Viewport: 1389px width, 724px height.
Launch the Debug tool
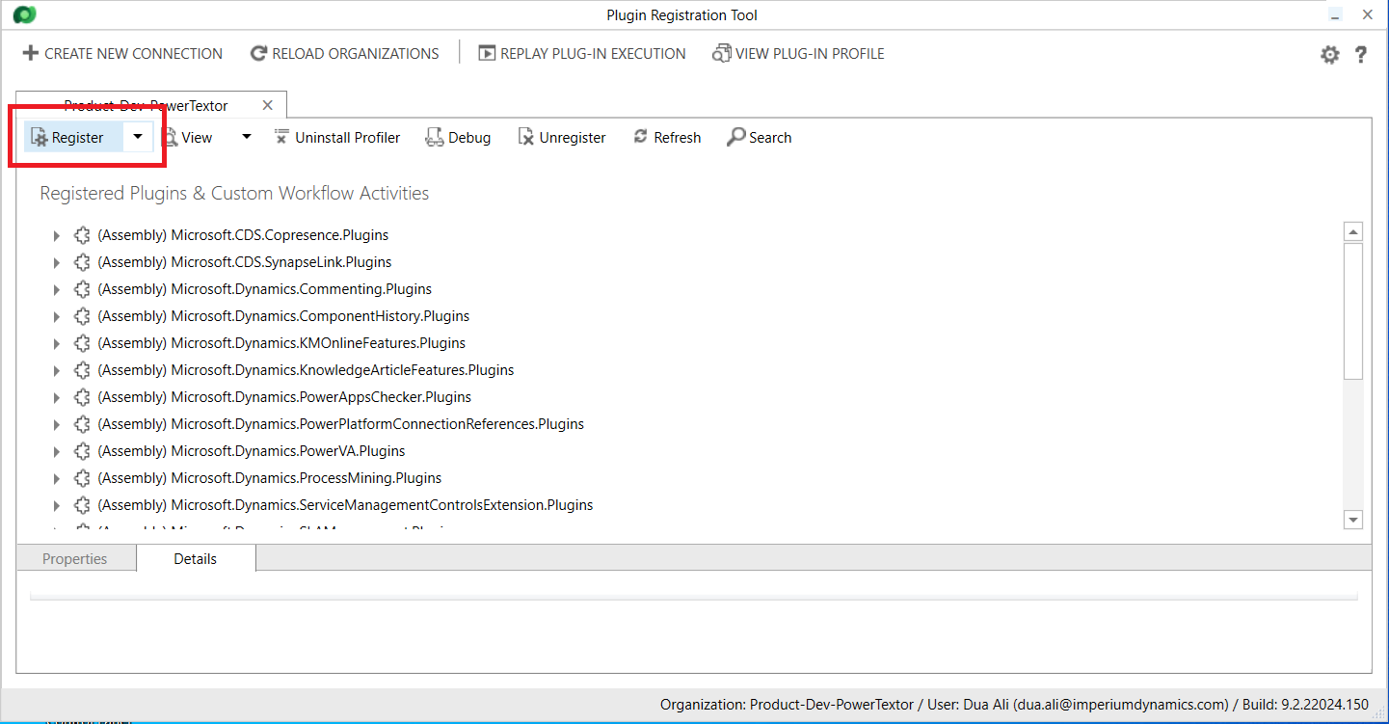point(458,138)
